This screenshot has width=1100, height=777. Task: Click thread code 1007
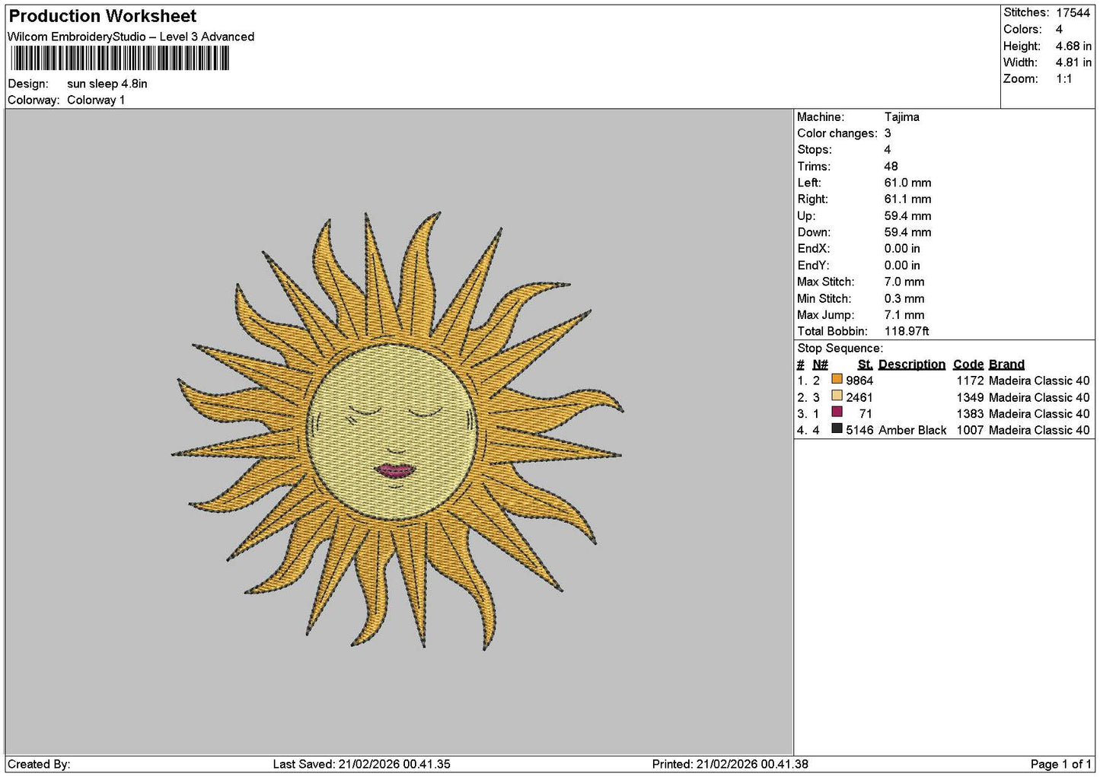click(970, 430)
